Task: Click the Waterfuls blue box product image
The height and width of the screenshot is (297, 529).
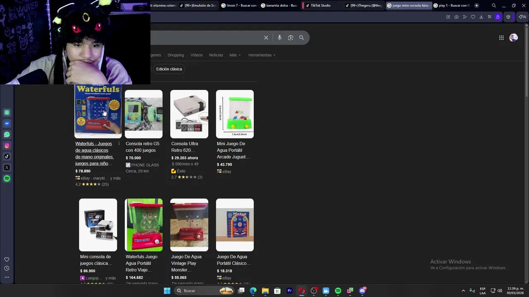Action: [x=98, y=111]
